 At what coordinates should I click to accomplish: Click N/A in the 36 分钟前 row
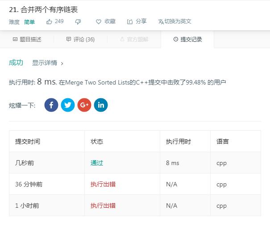coord(171,184)
